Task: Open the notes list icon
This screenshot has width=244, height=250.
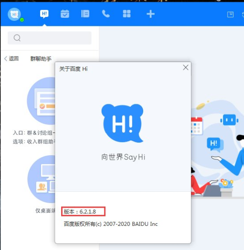Action: 85,14
